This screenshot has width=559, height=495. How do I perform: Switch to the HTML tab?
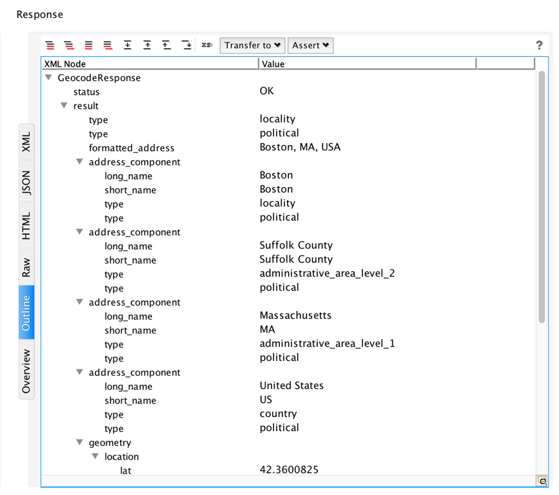26,226
